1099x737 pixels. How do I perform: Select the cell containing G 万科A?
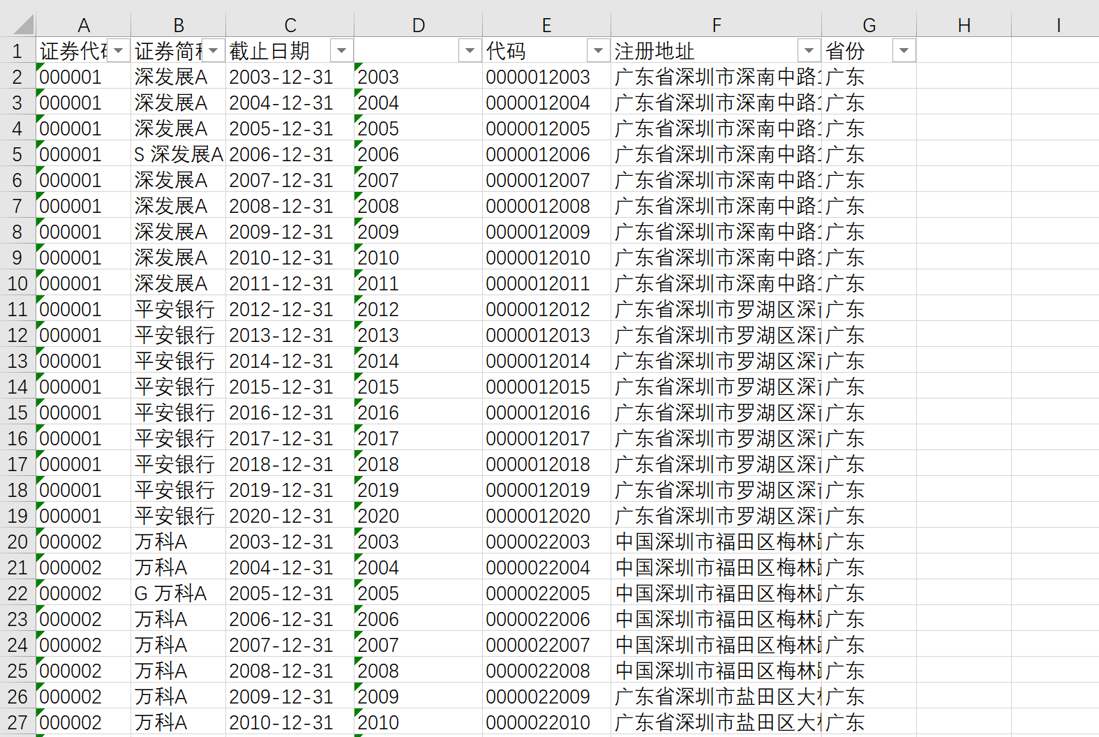click(x=179, y=593)
